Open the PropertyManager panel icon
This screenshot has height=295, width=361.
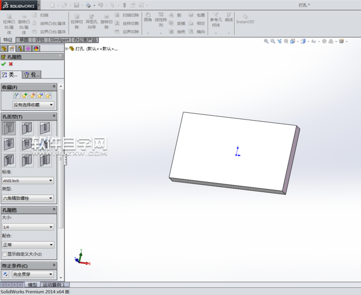(12, 49)
